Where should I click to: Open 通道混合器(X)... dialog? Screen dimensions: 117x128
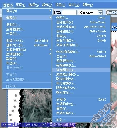pos(81,75)
